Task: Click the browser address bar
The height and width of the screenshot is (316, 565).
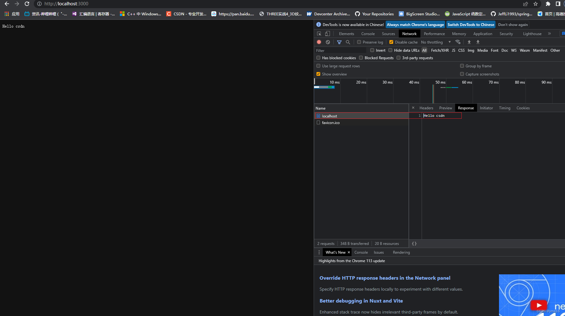Action: pos(279,4)
